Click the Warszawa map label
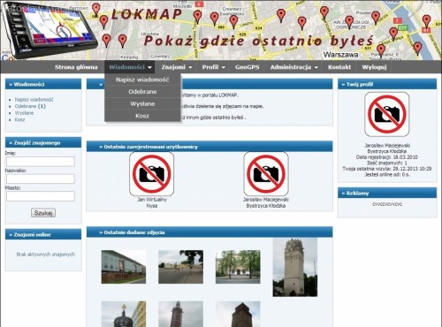 341,55
